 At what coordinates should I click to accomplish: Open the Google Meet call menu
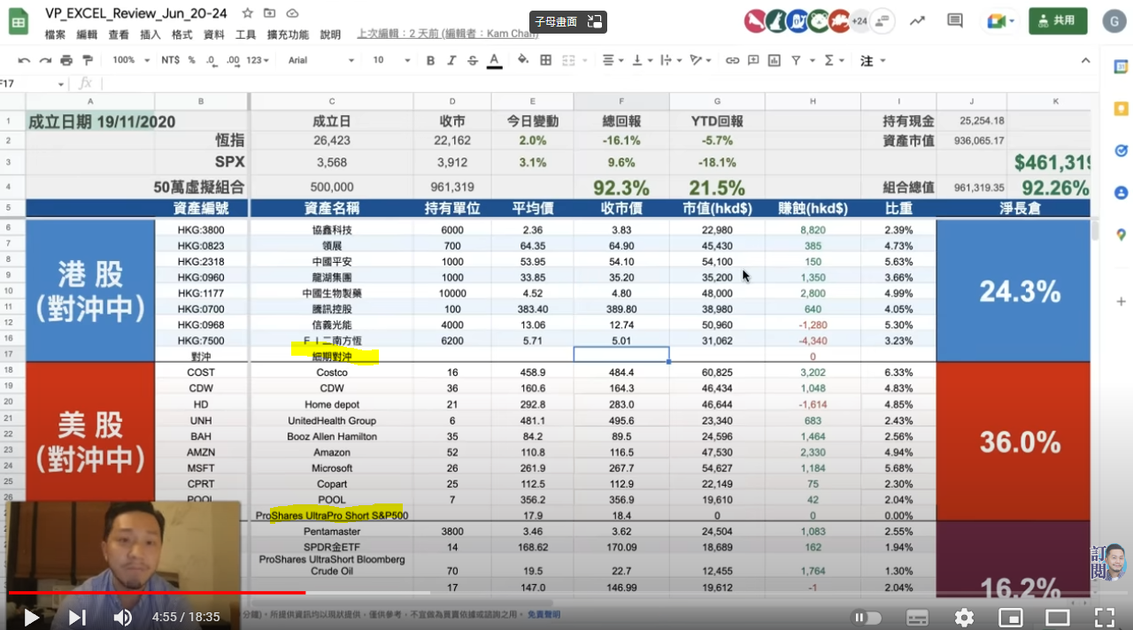click(1001, 21)
